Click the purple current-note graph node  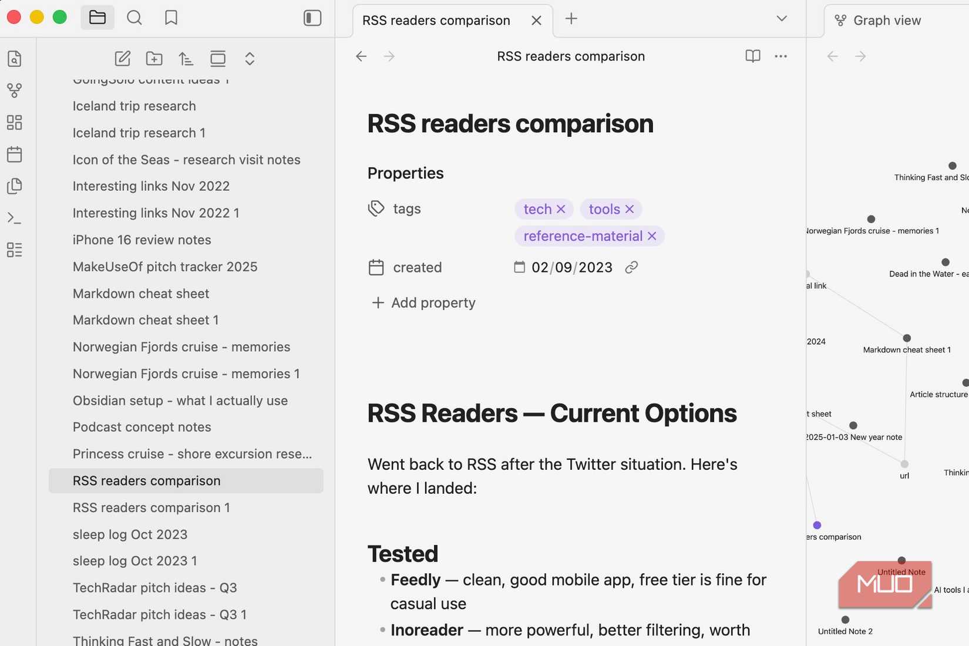[817, 525]
